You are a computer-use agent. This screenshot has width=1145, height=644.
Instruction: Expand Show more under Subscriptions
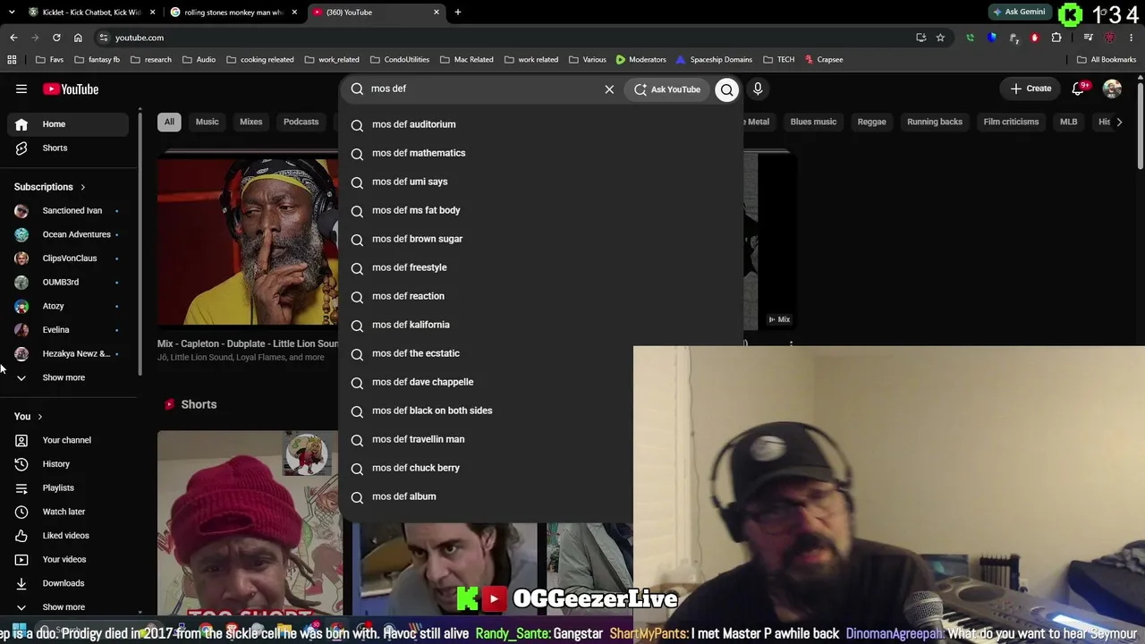coord(70,377)
